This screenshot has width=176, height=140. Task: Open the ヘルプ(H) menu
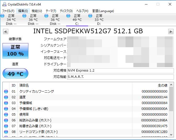(x=82, y=11)
